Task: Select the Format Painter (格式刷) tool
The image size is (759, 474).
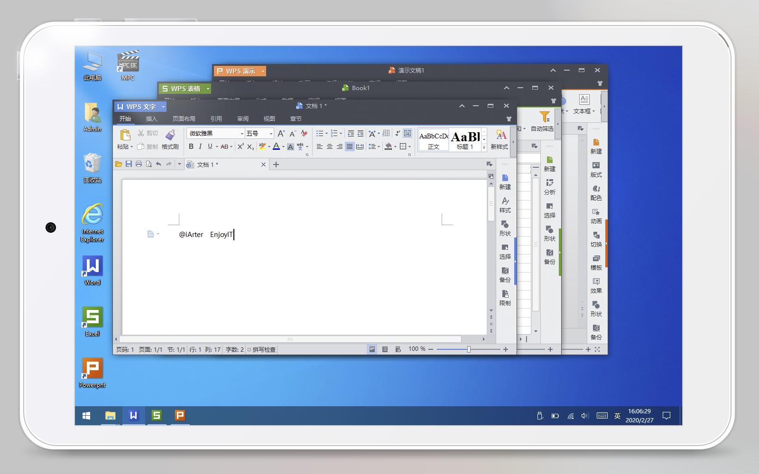Action: [x=171, y=140]
